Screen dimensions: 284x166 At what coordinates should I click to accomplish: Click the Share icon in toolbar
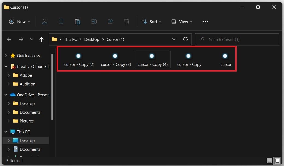click(x=110, y=21)
